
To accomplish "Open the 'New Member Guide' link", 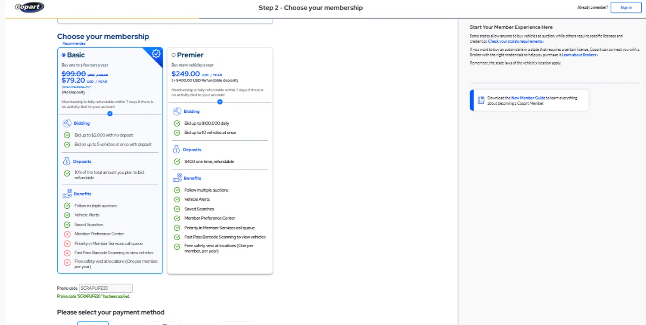I will 528,98.
